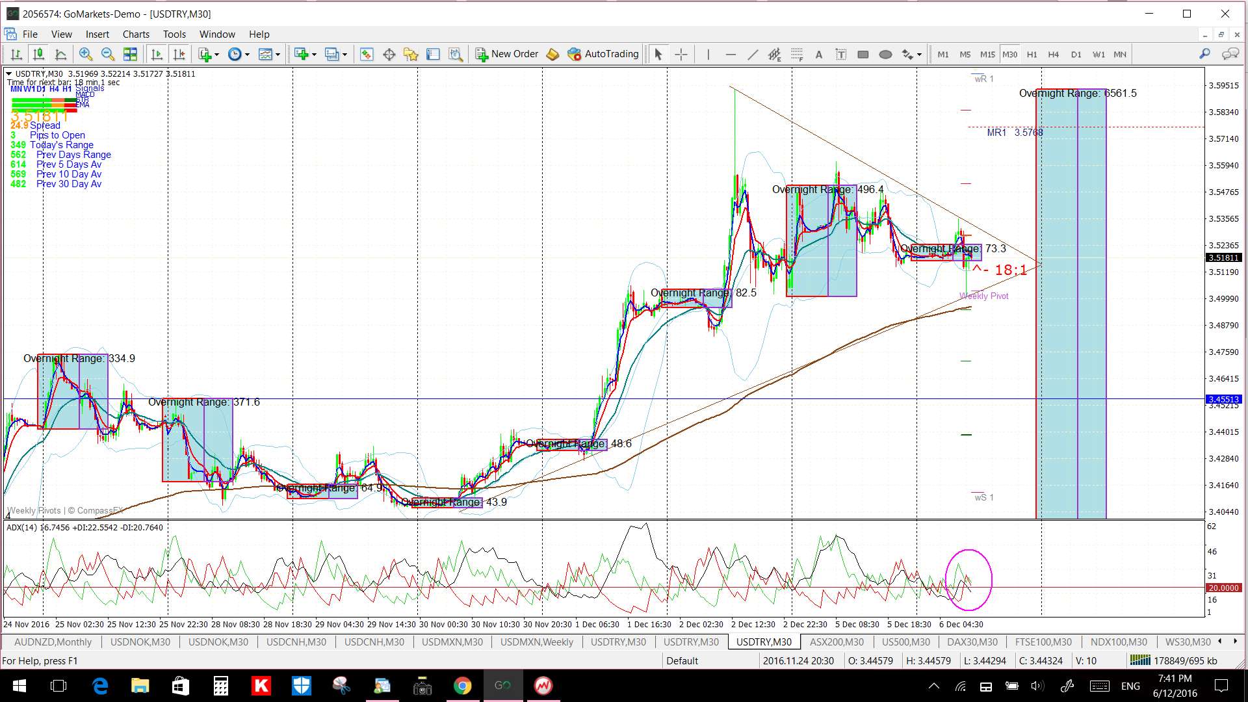1248x702 pixels.
Task: Open the Market Watch window
Action: point(367,55)
